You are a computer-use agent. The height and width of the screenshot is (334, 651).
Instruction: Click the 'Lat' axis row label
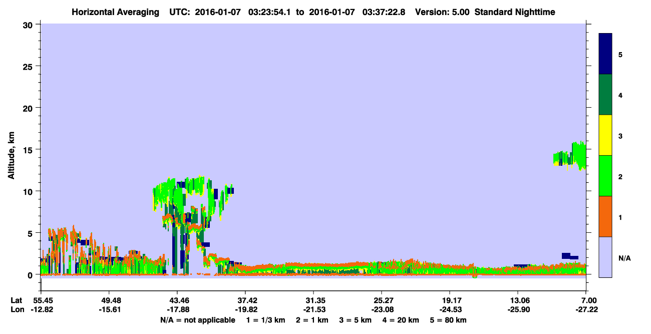16,300
